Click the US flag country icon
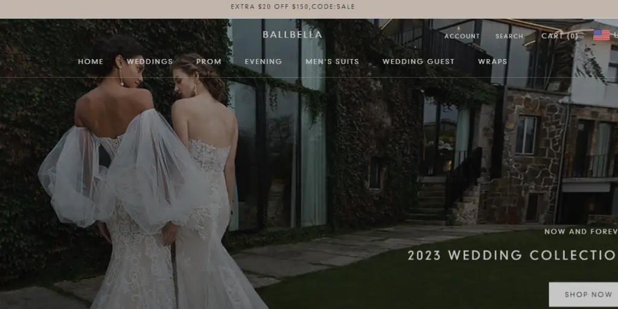Viewport: 618px width, 309px height. pyautogui.click(x=601, y=36)
